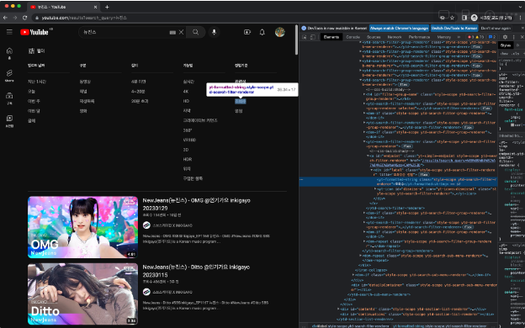Switch to the Network tab
This screenshot has height=328, width=525.
point(395,37)
